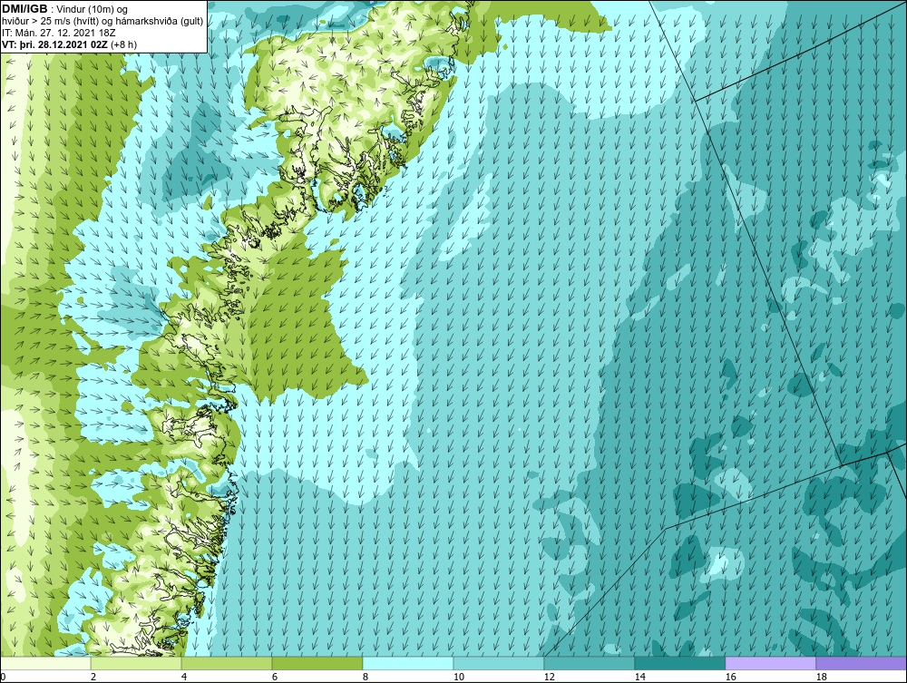907x683 pixels.
Task: Click the 'VT: þri. 28.12.2021 02Z' valid time
Action: 54,44
